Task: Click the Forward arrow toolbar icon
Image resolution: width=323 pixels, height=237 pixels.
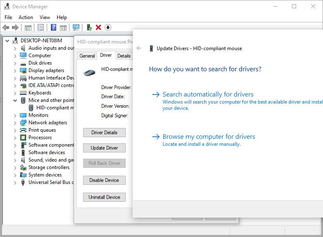Action: 15,27
